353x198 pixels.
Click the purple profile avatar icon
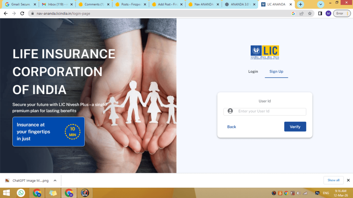pos(328,13)
